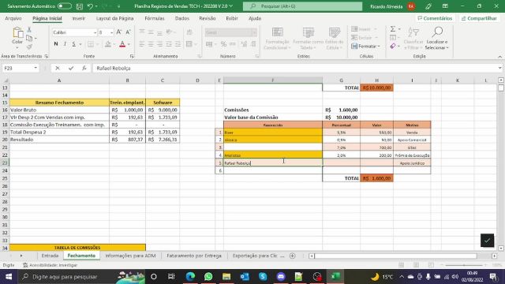Click the Compartilhar button
The height and width of the screenshot is (284, 505).
(x=479, y=18)
